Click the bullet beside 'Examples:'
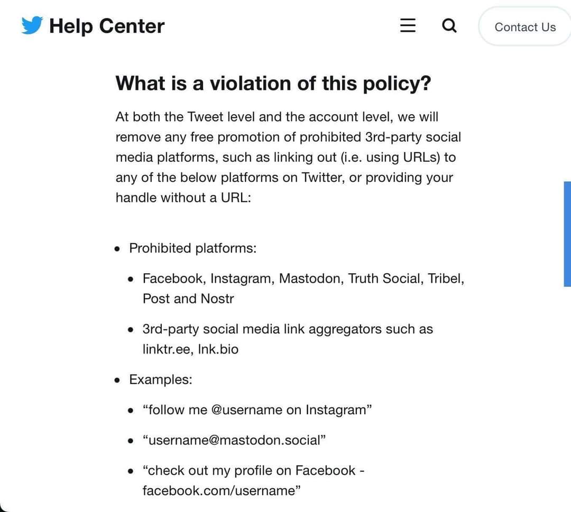Image resolution: width=571 pixels, height=512 pixels. click(x=117, y=380)
